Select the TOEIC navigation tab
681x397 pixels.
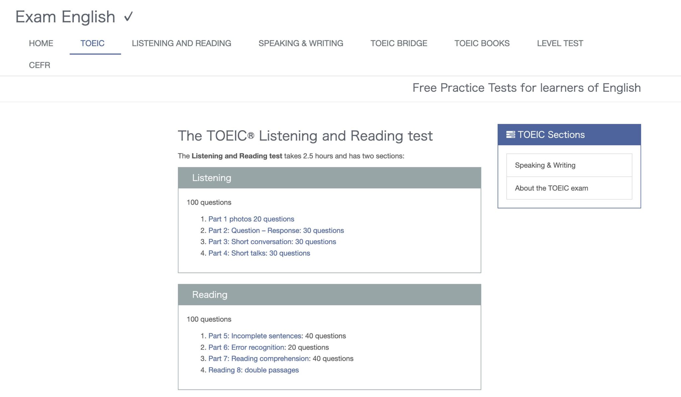[x=92, y=43]
